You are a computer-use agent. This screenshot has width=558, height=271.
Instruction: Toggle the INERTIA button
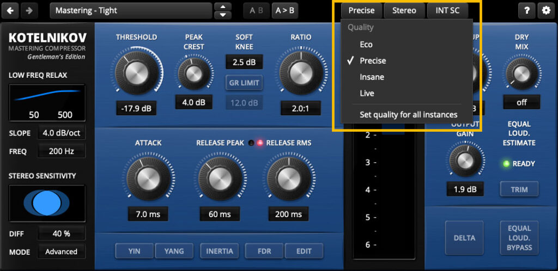click(x=220, y=251)
